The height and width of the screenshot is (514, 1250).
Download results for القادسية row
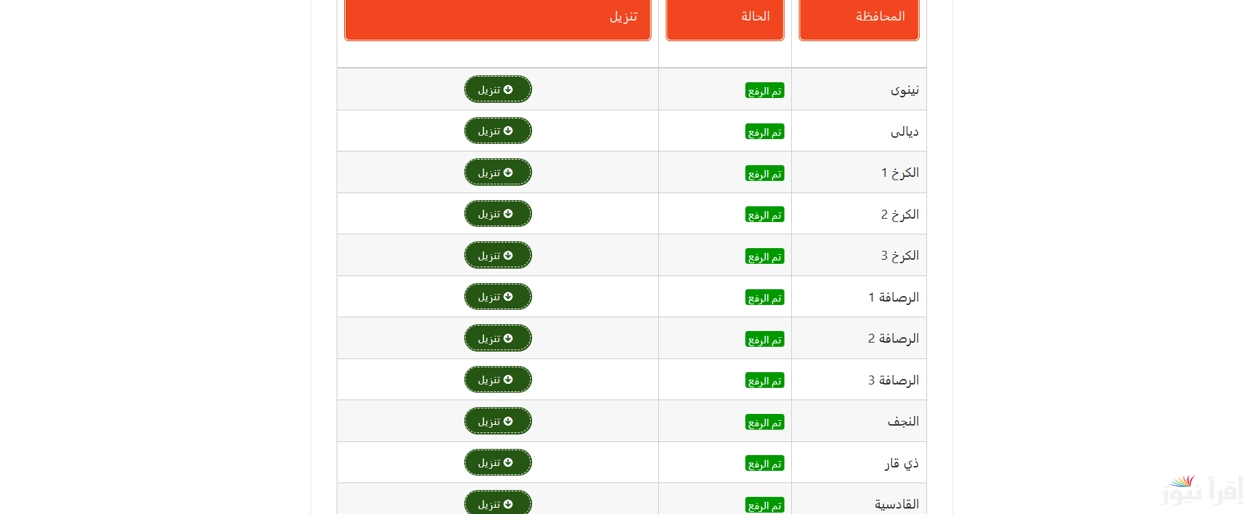pyautogui.click(x=498, y=502)
